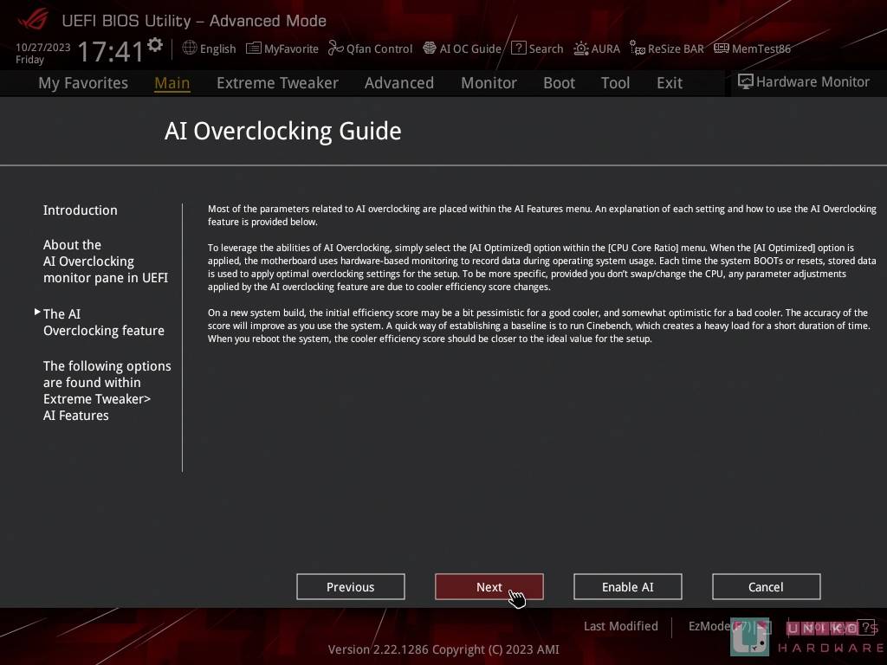The height and width of the screenshot is (665, 887).
Task: Show the Hardware Monitor panel
Action: coord(803,81)
